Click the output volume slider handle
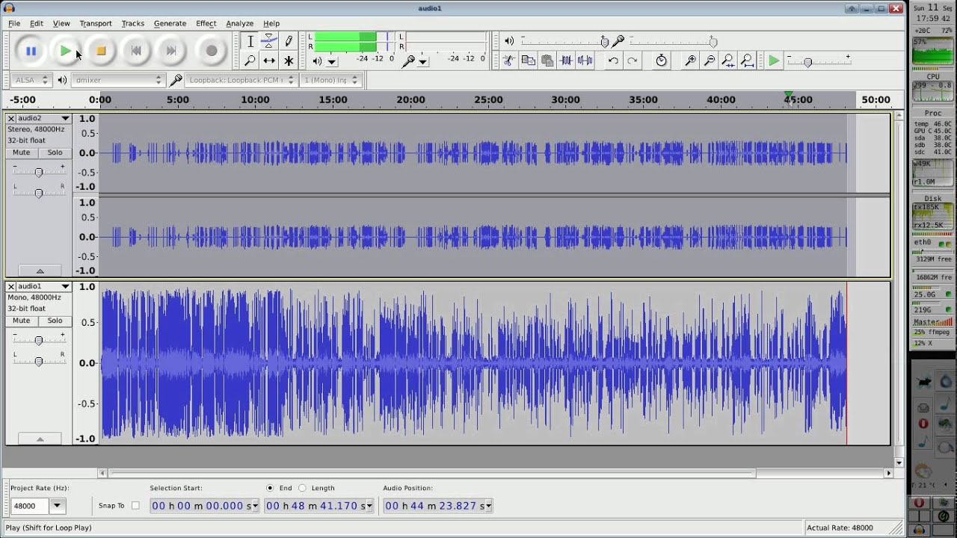 (x=604, y=42)
